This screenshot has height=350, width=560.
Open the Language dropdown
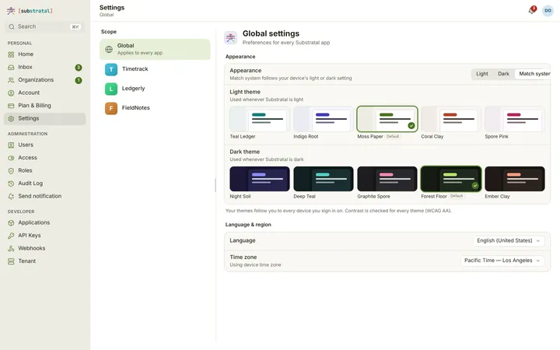(509, 240)
